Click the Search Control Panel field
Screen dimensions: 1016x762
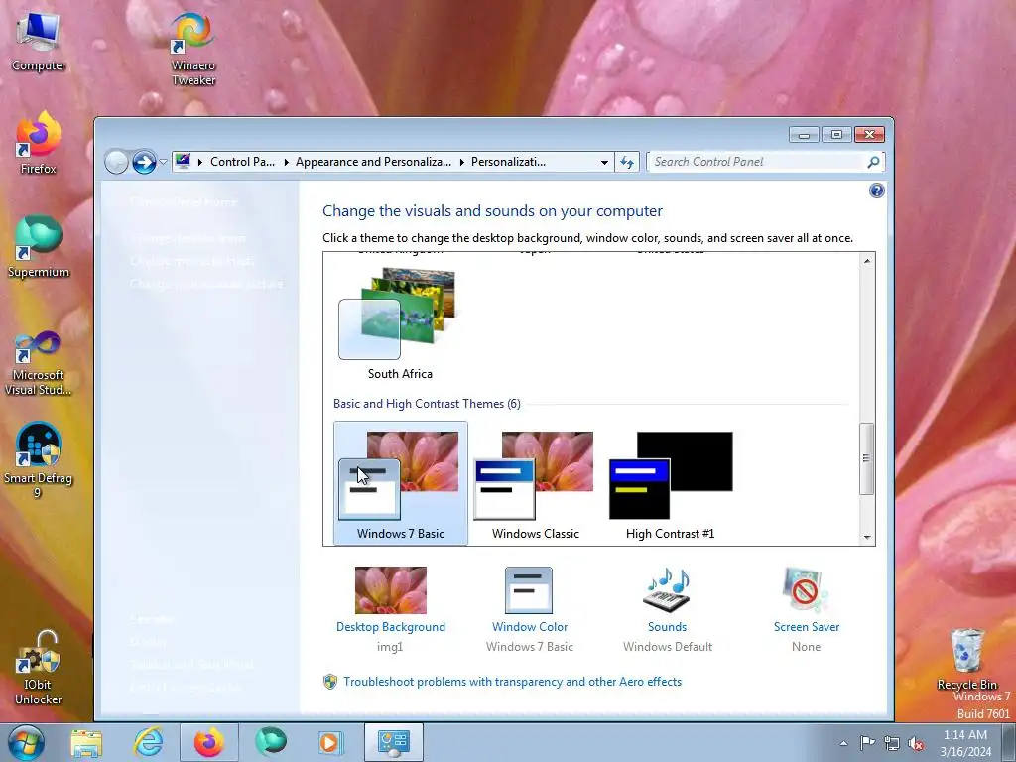pos(758,162)
